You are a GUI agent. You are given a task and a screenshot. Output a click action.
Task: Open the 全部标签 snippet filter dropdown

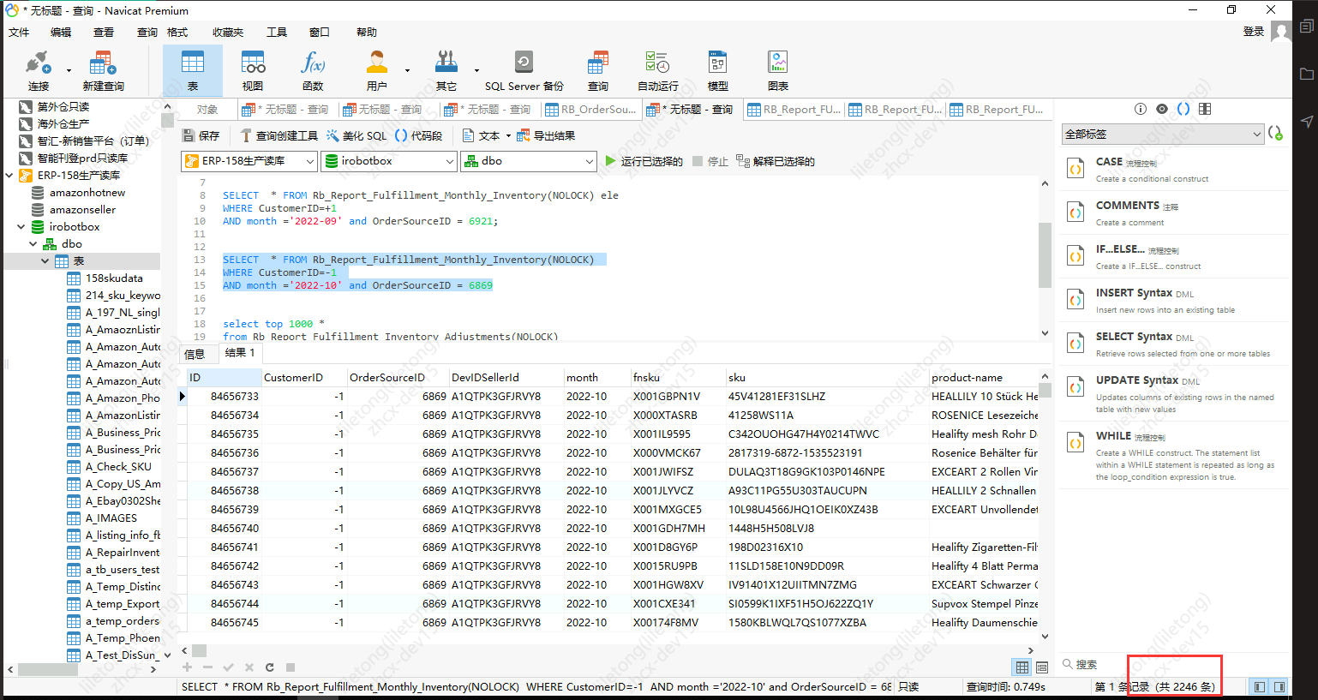tap(1163, 134)
